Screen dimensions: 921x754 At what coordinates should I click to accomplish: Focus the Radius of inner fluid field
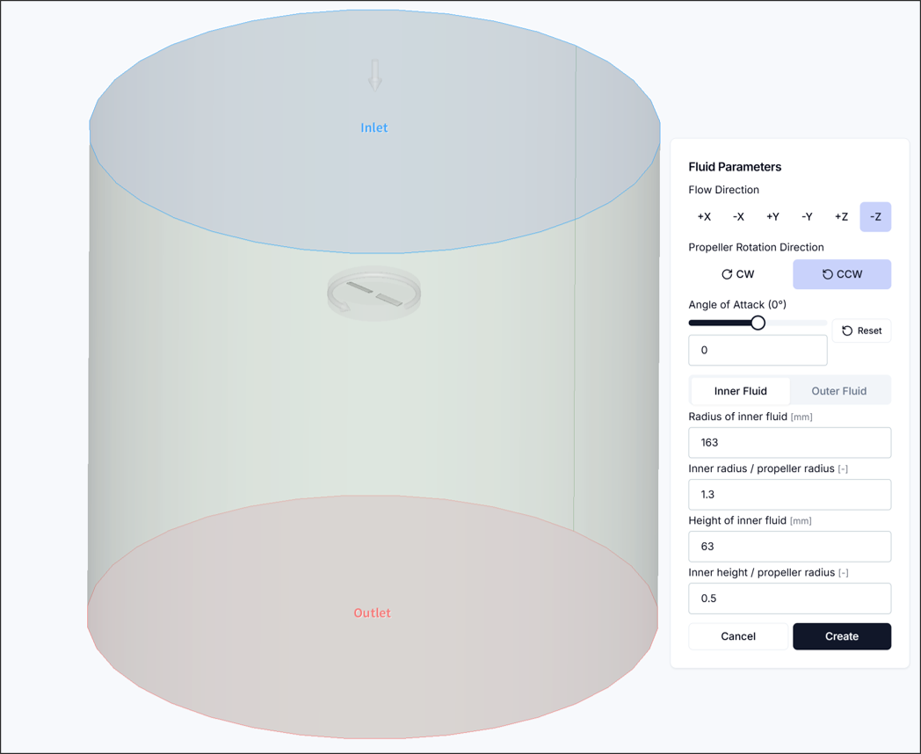click(789, 443)
